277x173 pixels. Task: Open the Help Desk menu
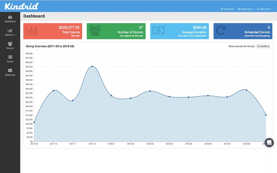228,9
